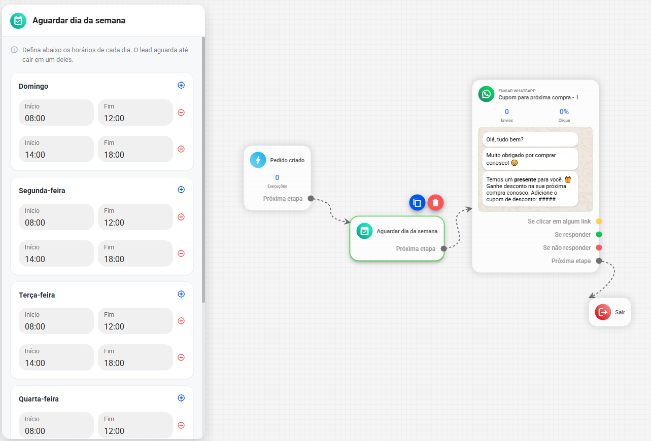Duplicate the selected node with copy icon
The width and height of the screenshot is (651, 441).
click(x=417, y=203)
